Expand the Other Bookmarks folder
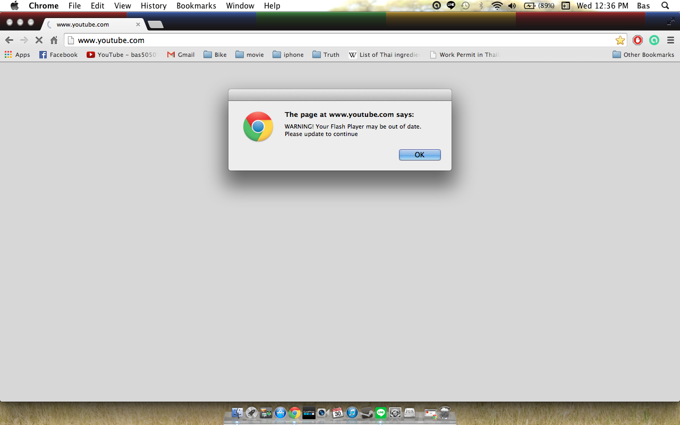Image resolution: width=680 pixels, height=425 pixels. [643, 55]
